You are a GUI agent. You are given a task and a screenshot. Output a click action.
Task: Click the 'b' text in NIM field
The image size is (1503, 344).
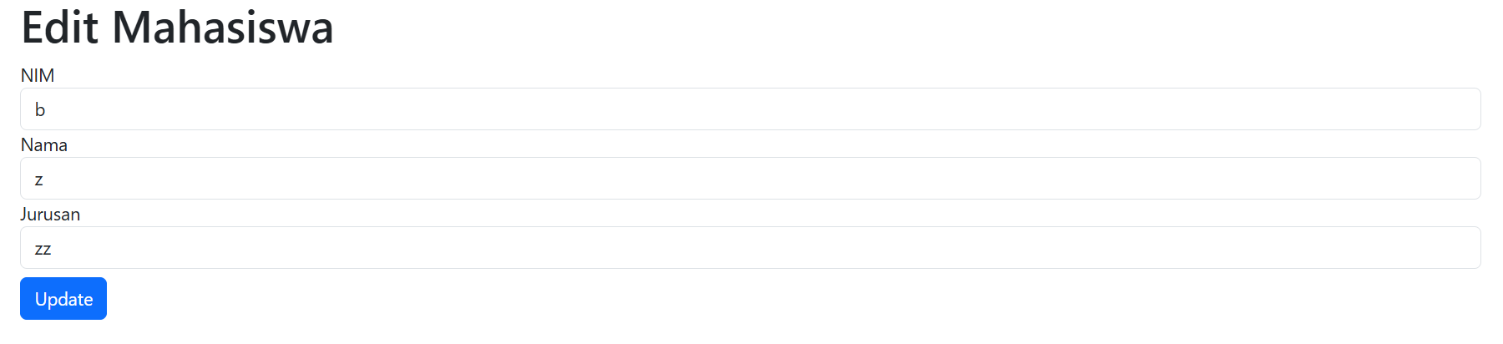coord(40,110)
